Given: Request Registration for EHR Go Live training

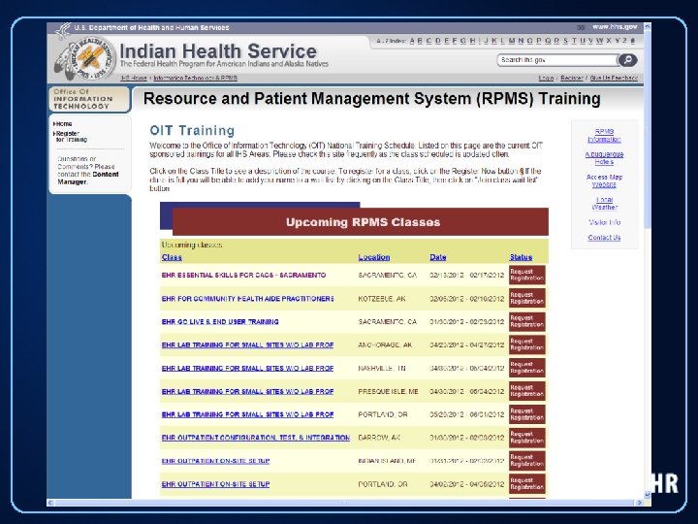Looking at the screenshot, I should click(x=527, y=321).
